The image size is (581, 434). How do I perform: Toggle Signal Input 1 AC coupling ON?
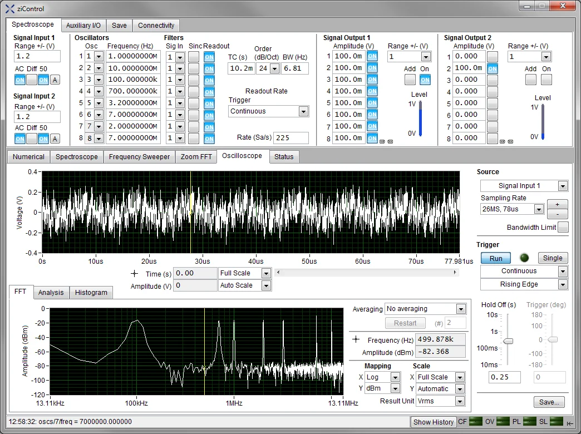click(x=20, y=80)
